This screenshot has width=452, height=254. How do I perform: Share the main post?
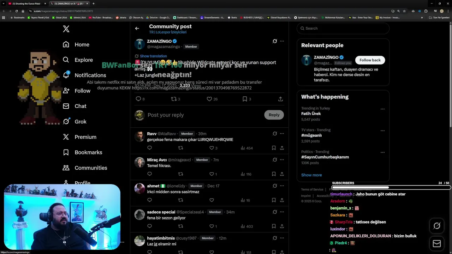click(x=280, y=99)
